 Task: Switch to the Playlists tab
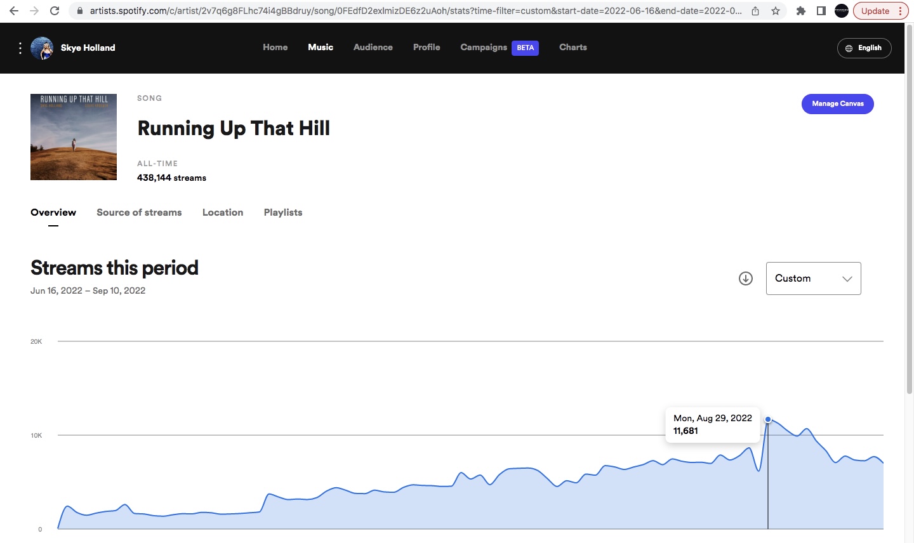pyautogui.click(x=283, y=213)
